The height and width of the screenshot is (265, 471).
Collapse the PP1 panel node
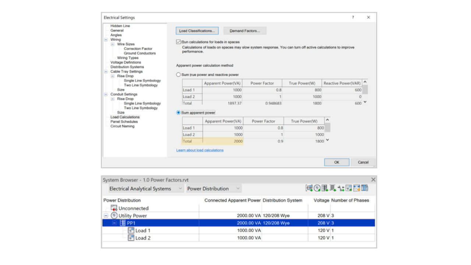click(x=114, y=223)
